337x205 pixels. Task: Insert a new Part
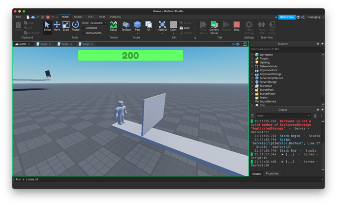(137, 25)
